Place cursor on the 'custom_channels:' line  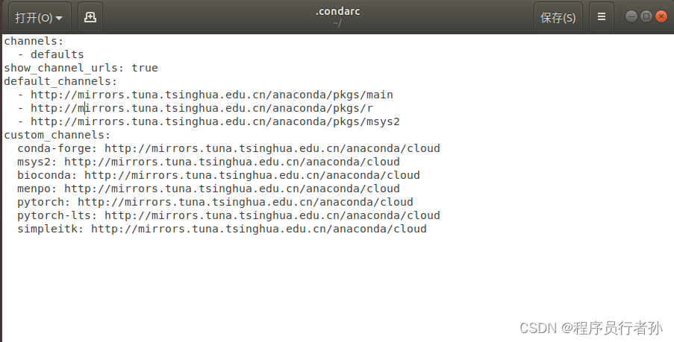coord(57,135)
